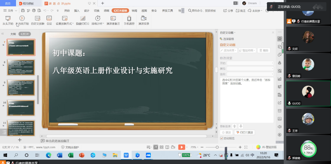Screen dimensions: 331x164
Task: Start slideshow from current slide (从当前开始)
Action: [x=22, y=20]
